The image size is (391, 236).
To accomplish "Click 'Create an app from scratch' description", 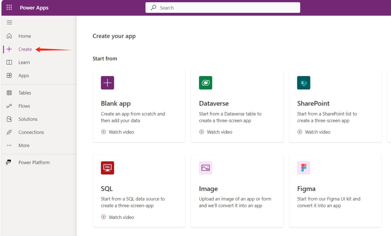I will point(133,117).
